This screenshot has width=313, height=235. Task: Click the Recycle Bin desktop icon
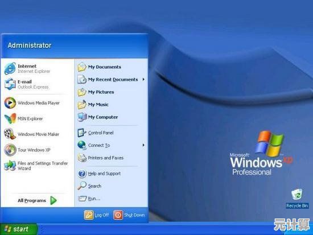[x=297, y=198]
